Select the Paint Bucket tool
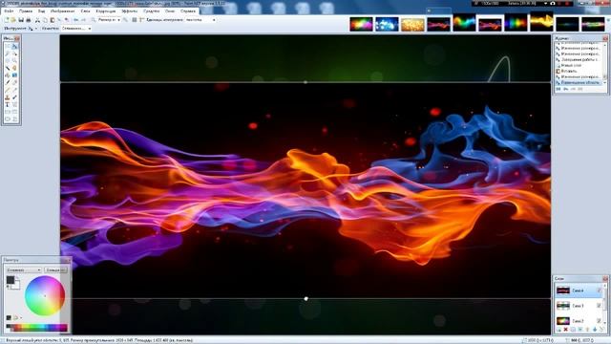This screenshot has height=344, width=611. pyautogui.click(x=8, y=75)
